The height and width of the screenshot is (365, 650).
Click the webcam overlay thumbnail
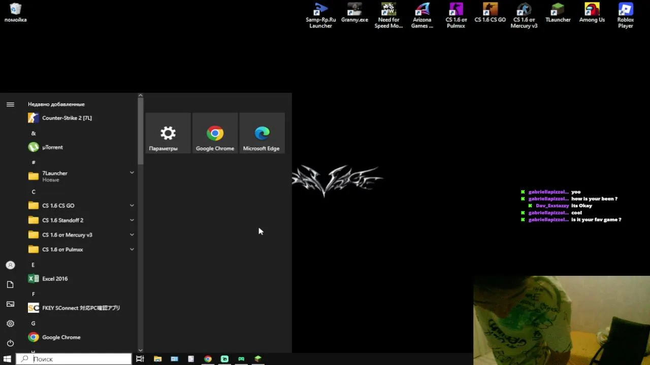pos(562,320)
